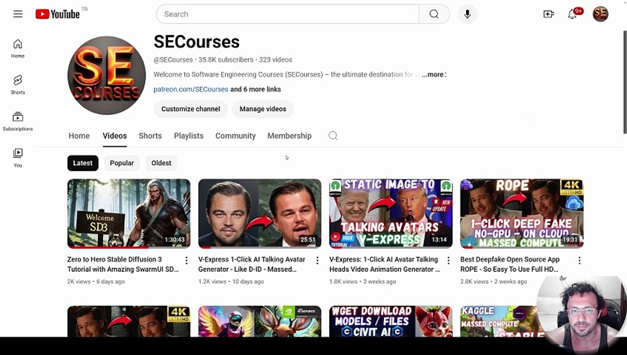Click the magnifier search submit button

pos(434,14)
